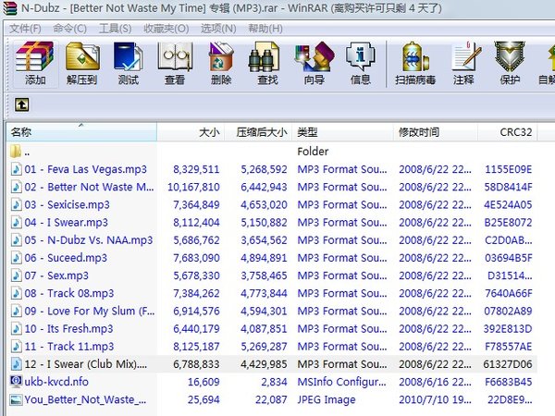555x416 pixels.
Task: Click CRC32 value 7640A66F
Action: pyautogui.click(x=508, y=293)
